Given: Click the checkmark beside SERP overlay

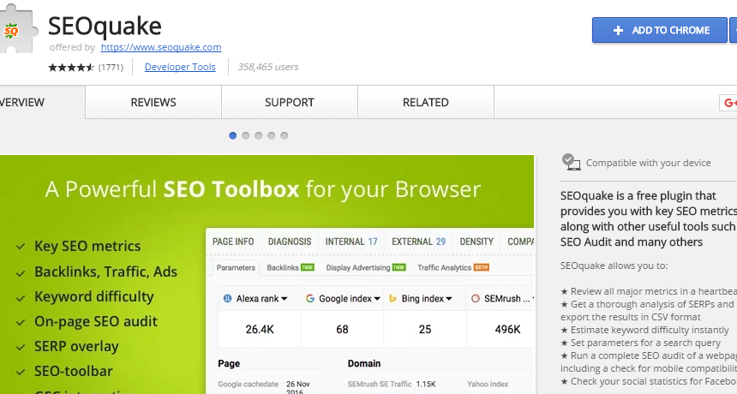Looking at the screenshot, I should (x=21, y=348).
